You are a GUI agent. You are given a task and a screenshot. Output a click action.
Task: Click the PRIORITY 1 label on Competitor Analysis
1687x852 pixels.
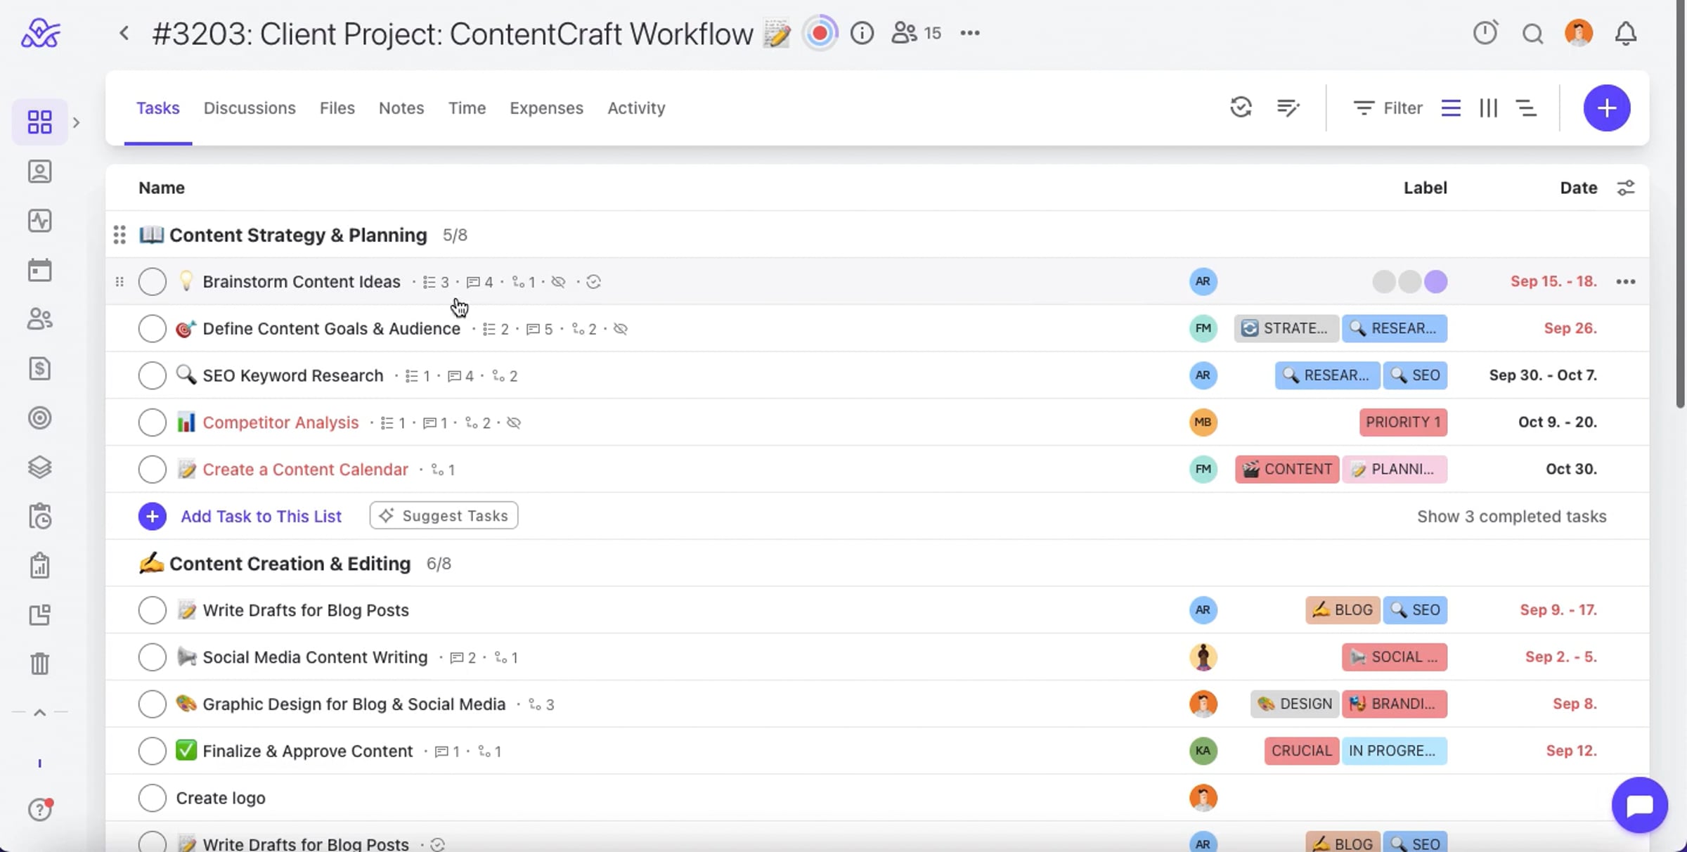1403,422
